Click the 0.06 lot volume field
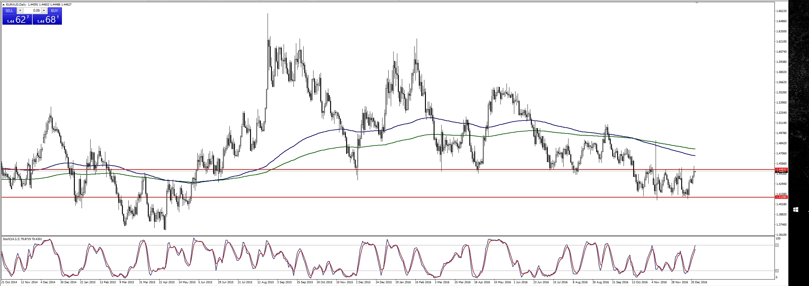809x286 pixels. 32,11
